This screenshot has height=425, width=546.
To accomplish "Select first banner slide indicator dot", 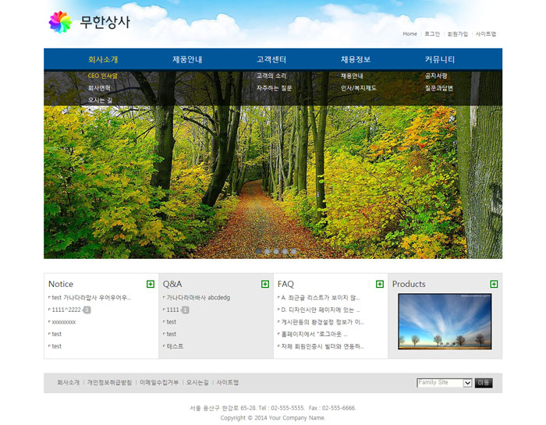I will (258, 251).
